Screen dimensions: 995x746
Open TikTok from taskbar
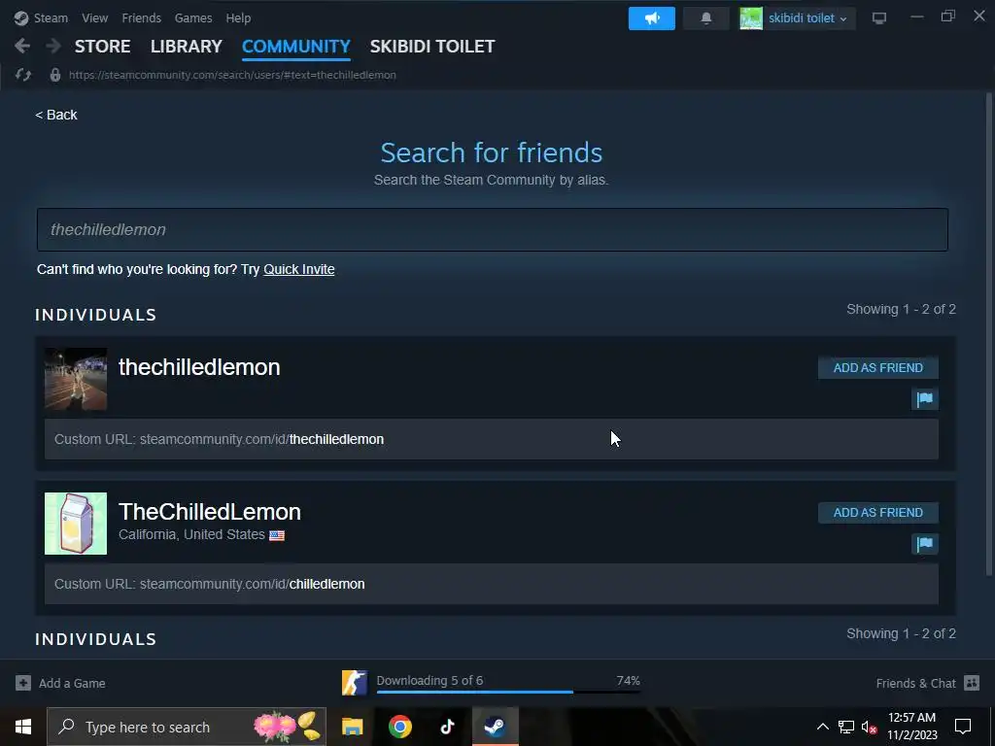pos(447,727)
